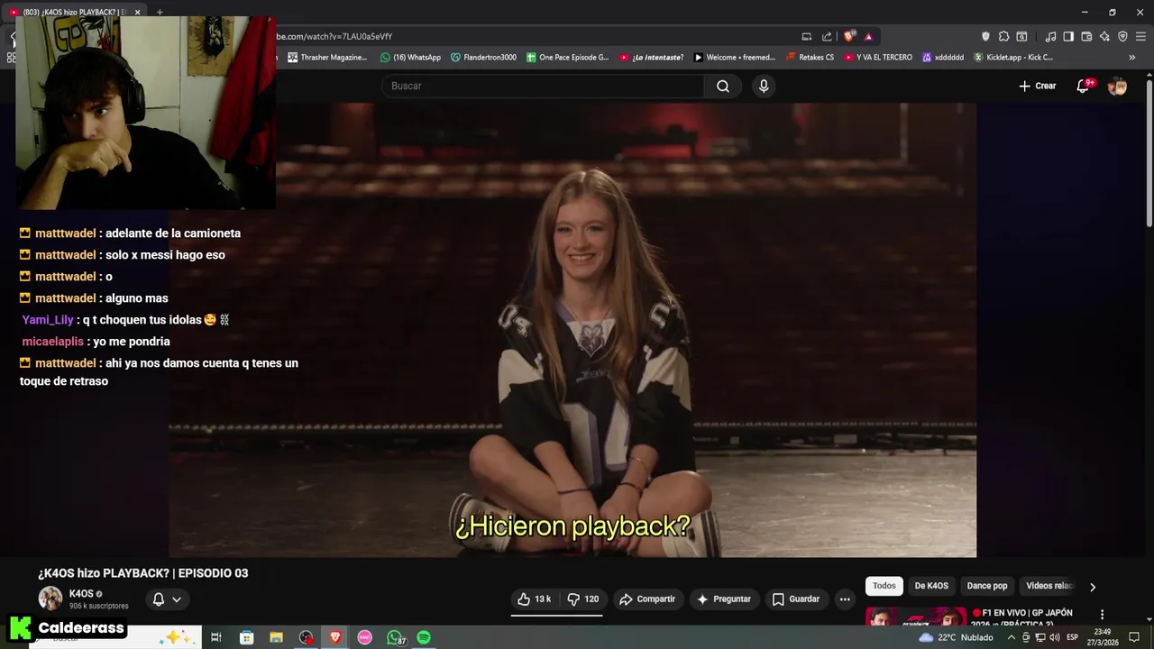Open Task View on the taskbar
Image resolution: width=1154 pixels, height=649 pixels.
[216, 637]
